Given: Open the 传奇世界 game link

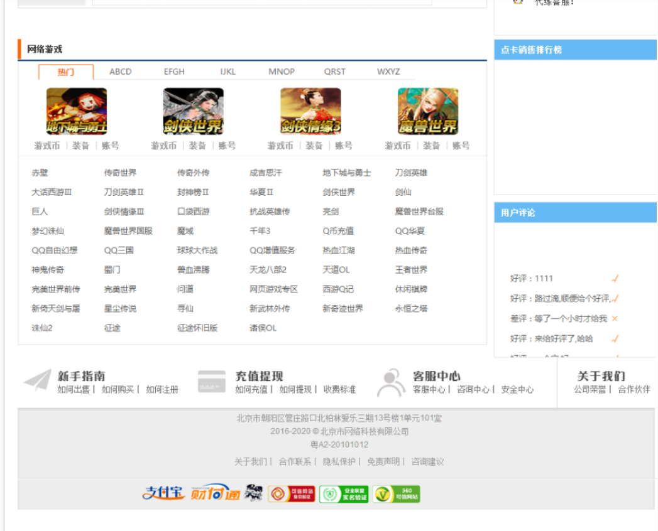Looking at the screenshot, I should pyautogui.click(x=121, y=173).
